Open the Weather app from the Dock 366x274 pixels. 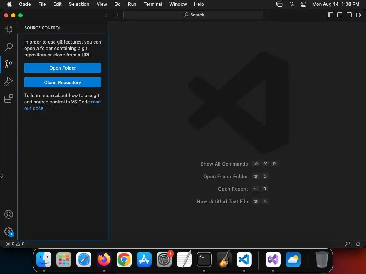point(293,259)
